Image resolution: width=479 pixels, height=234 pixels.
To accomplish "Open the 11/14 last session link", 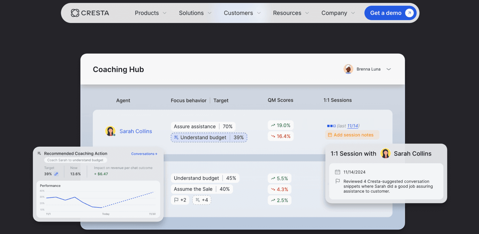I will pos(353,126).
